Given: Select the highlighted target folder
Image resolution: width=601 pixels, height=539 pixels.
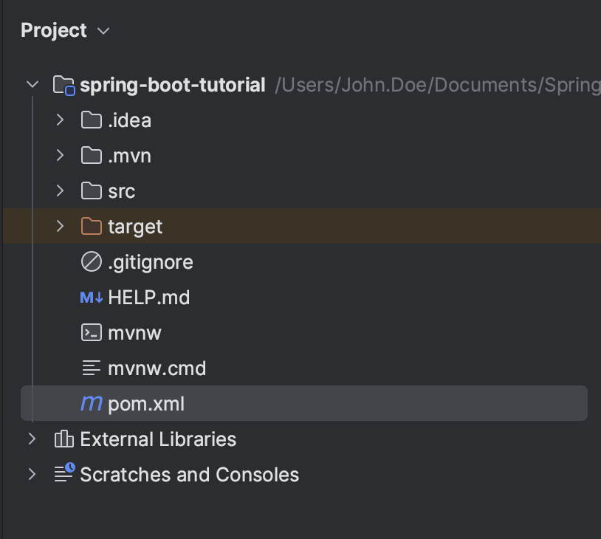Looking at the screenshot, I should tap(137, 226).
